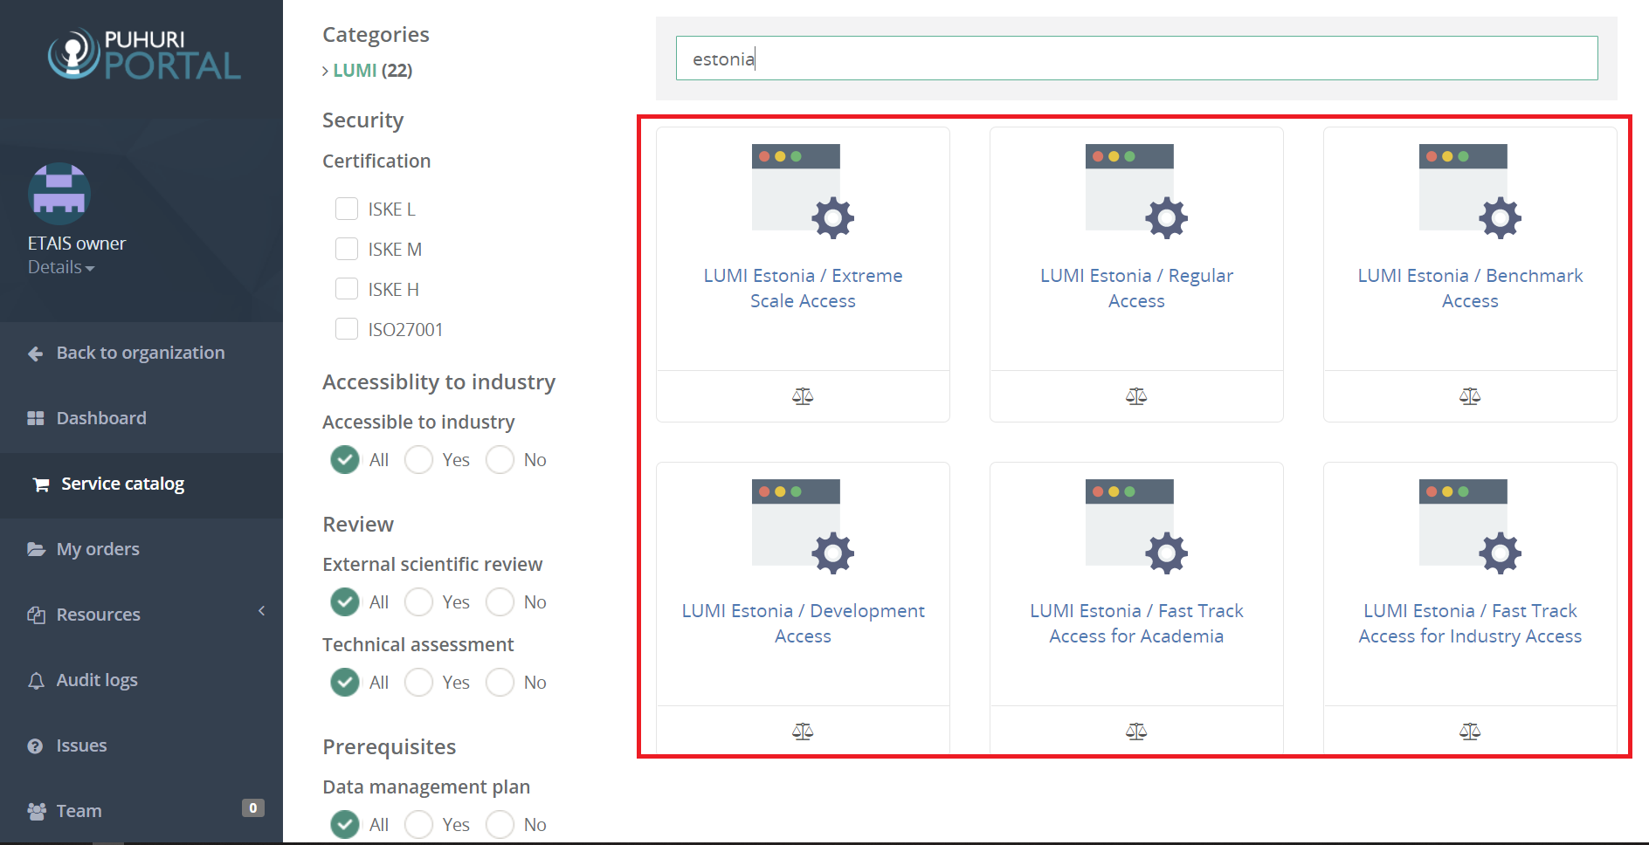Click the Team count badge showing 0
The width and height of the screenshot is (1649, 845).
[x=252, y=808]
